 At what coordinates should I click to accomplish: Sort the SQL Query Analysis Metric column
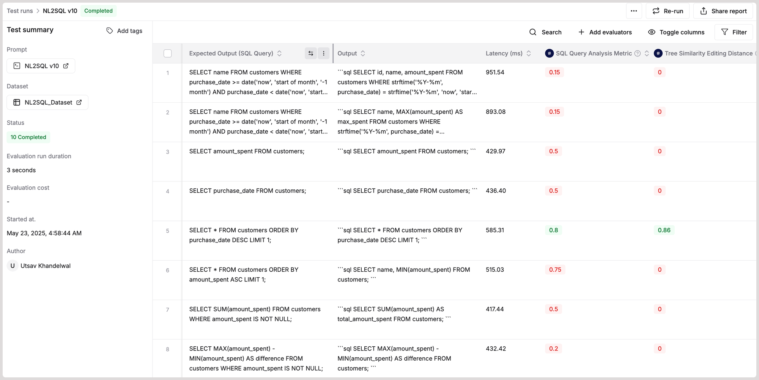(647, 53)
